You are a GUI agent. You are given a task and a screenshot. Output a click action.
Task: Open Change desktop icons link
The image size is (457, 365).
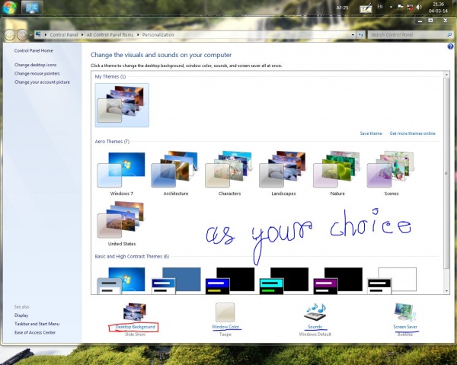(36, 65)
